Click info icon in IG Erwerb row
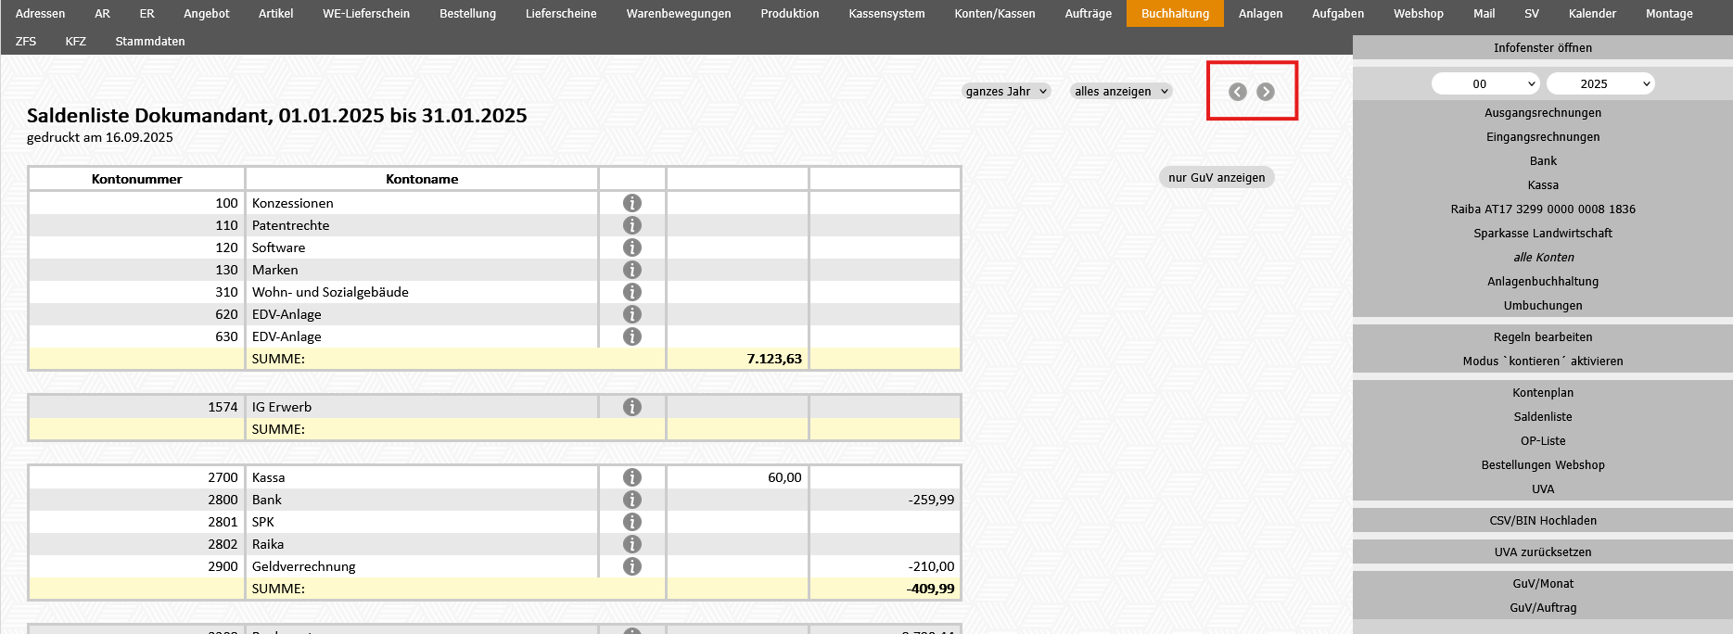Screen dimensions: 1733x634 [632, 407]
